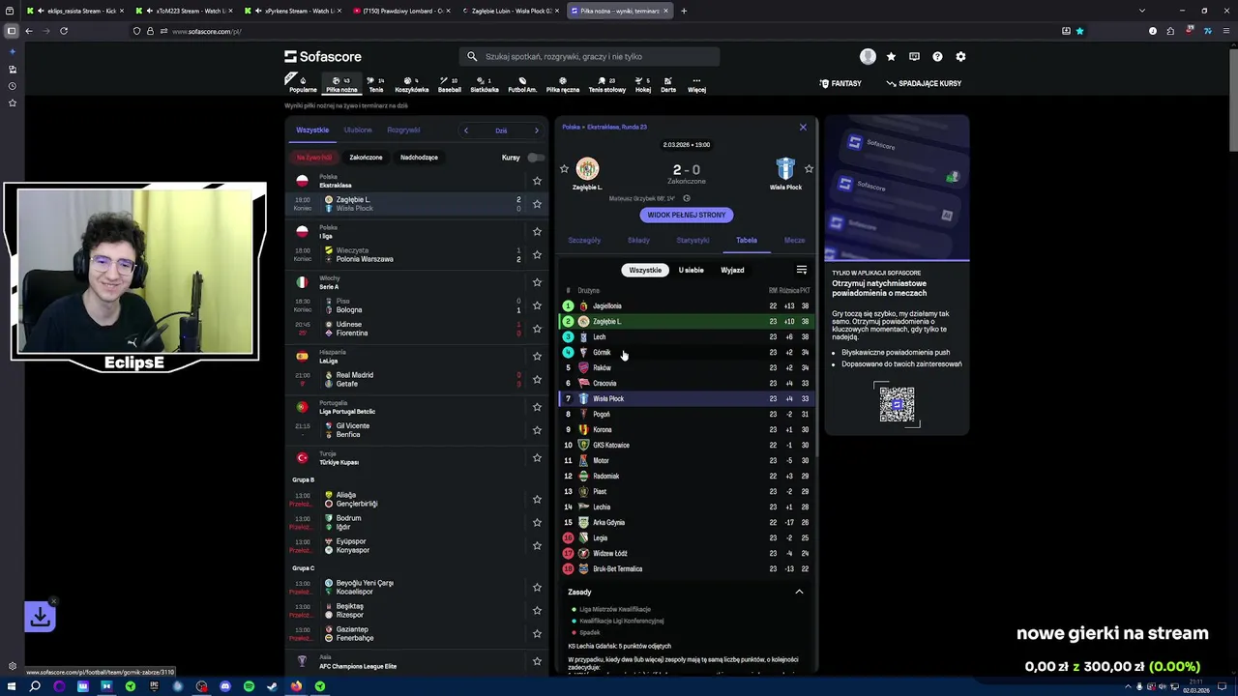This screenshot has height=696, width=1238.
Task: Click the browser address bar
Action: (x=609, y=31)
